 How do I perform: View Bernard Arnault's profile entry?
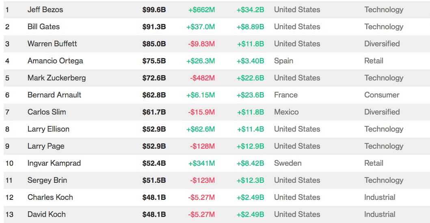(x=54, y=95)
